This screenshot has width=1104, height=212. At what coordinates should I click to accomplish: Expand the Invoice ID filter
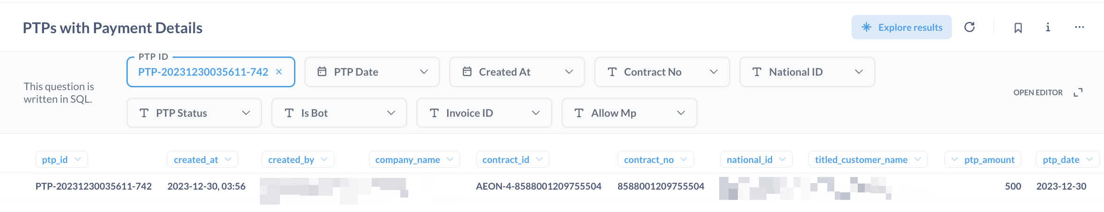click(x=484, y=113)
